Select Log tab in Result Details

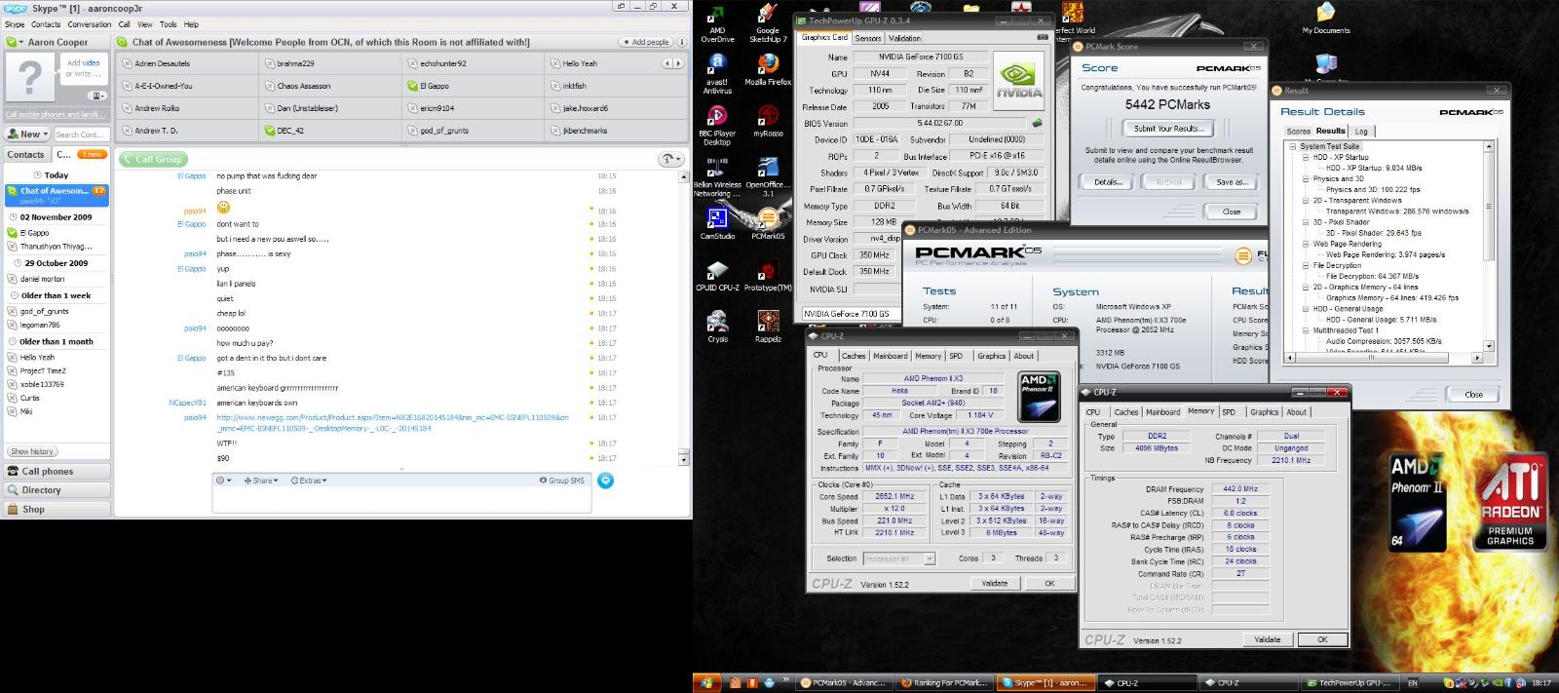1361,131
